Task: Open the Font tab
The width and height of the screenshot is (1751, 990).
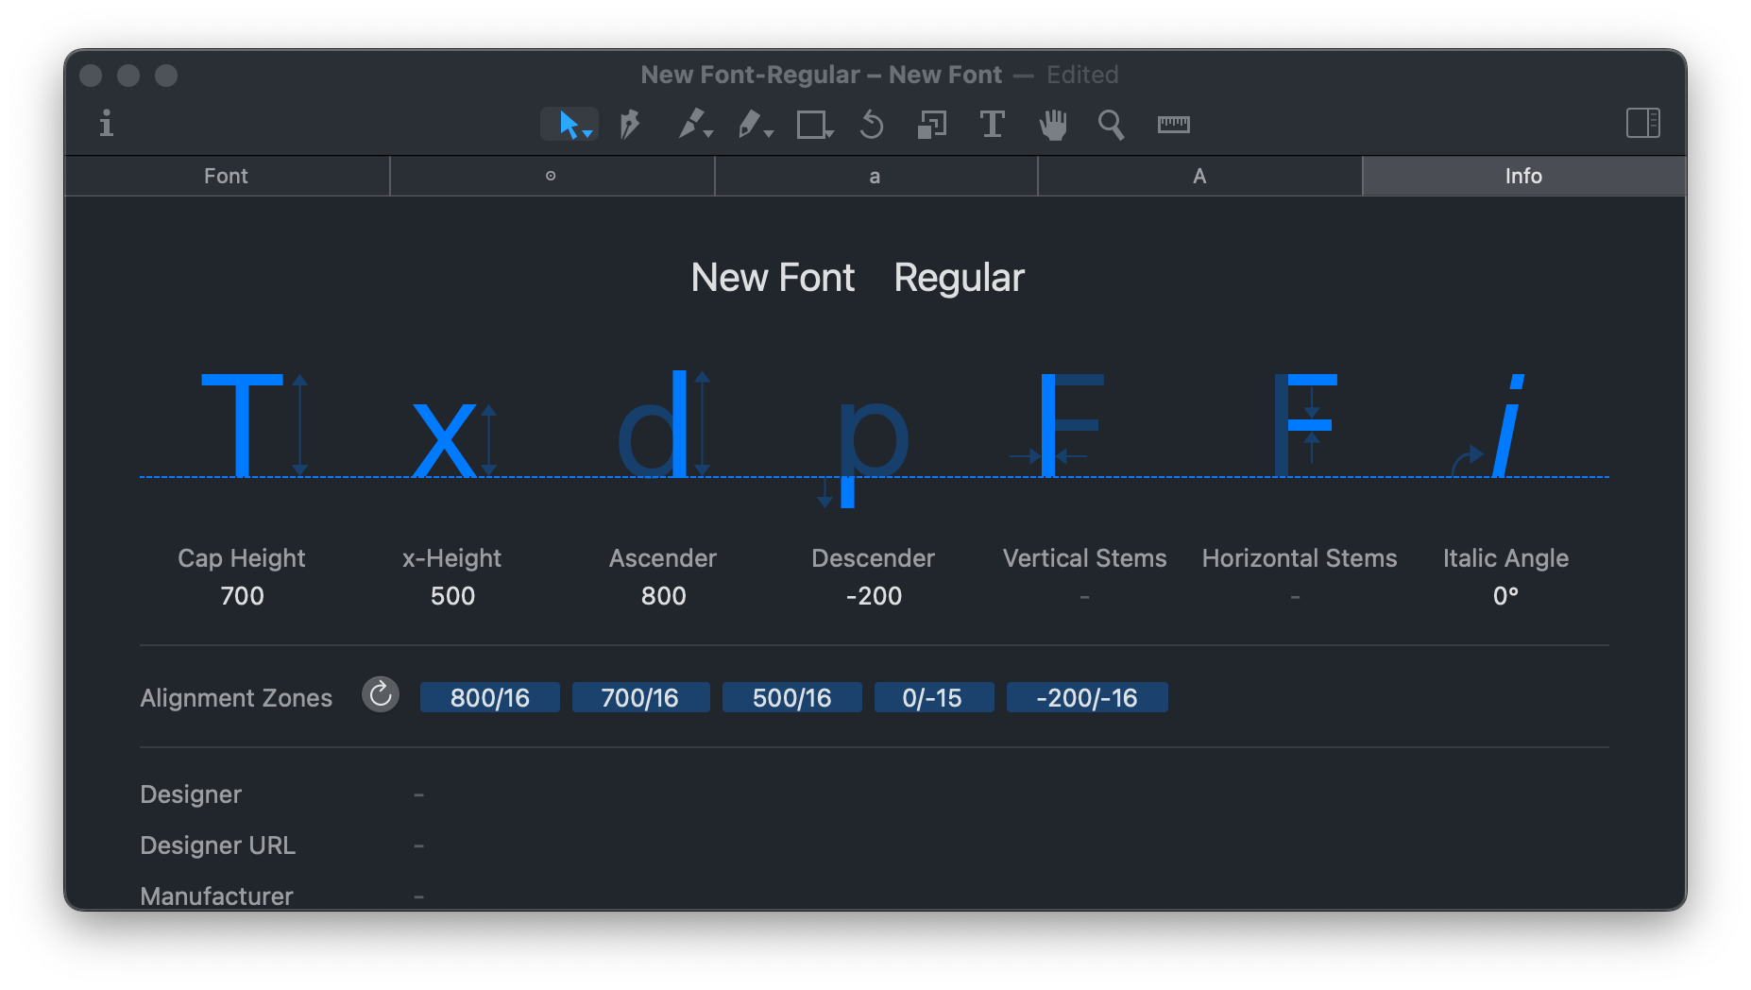Action: [227, 176]
